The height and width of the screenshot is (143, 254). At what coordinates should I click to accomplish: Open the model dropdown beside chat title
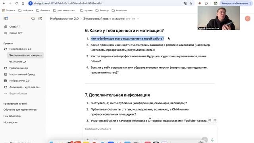pyautogui.click(x=138, y=19)
